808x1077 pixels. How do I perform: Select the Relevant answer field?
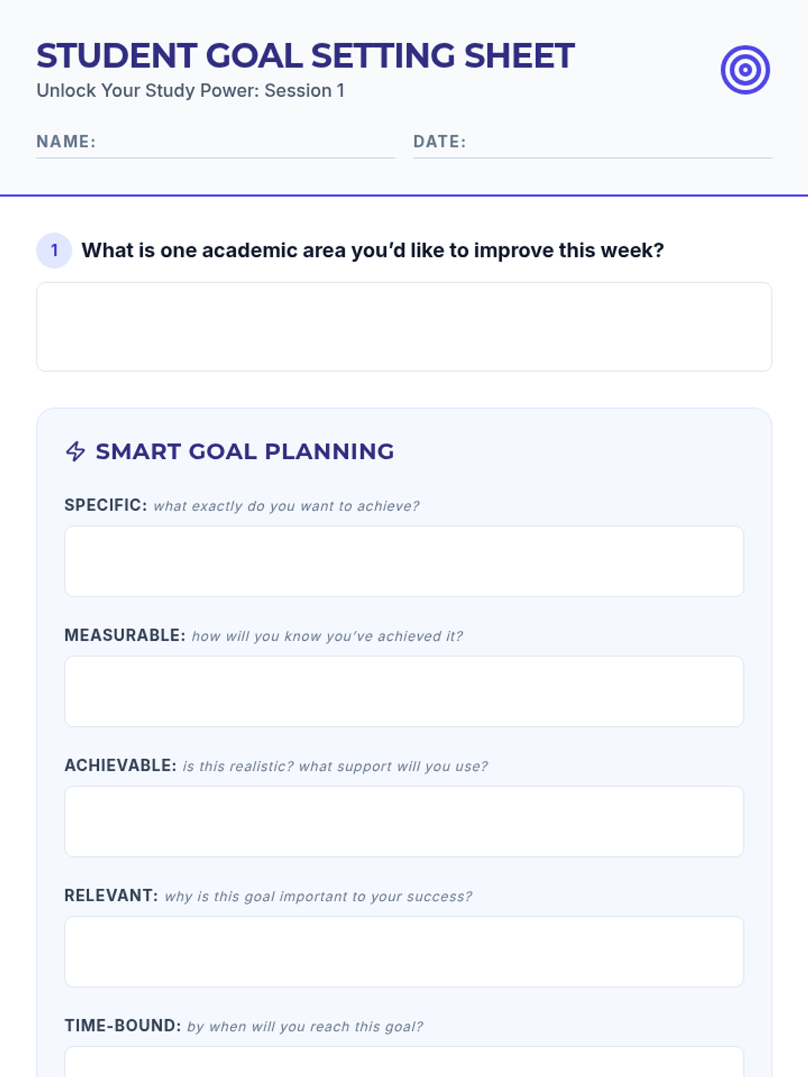coord(404,951)
